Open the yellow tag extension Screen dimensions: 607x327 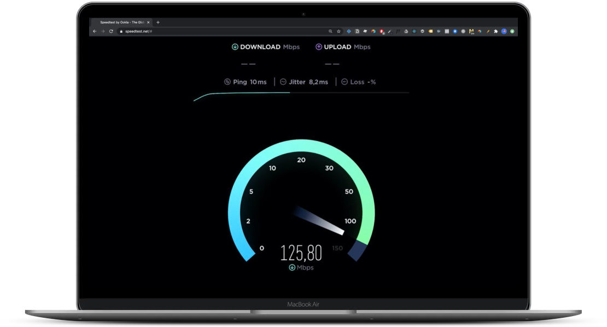pyautogui.click(x=430, y=31)
